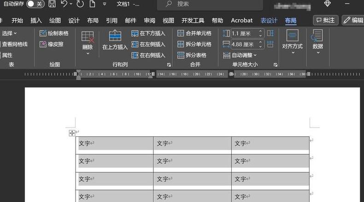Viewport: 364px width, 202px height.
Task: Click the column width field showing 4.88 厘米
Action: click(x=244, y=45)
